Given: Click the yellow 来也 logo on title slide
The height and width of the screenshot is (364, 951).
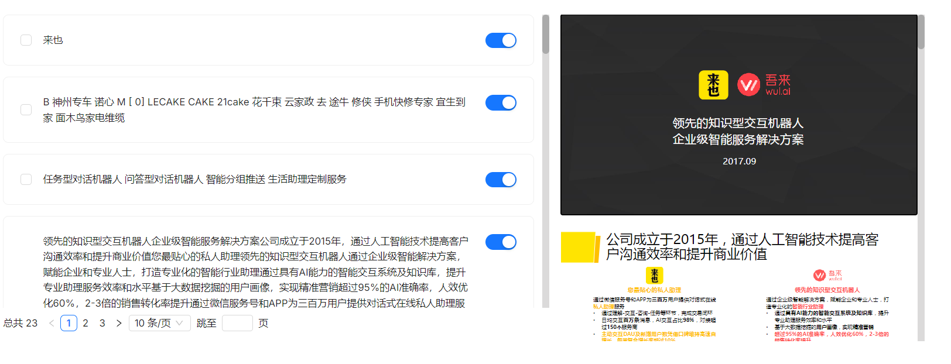Looking at the screenshot, I should [x=713, y=85].
